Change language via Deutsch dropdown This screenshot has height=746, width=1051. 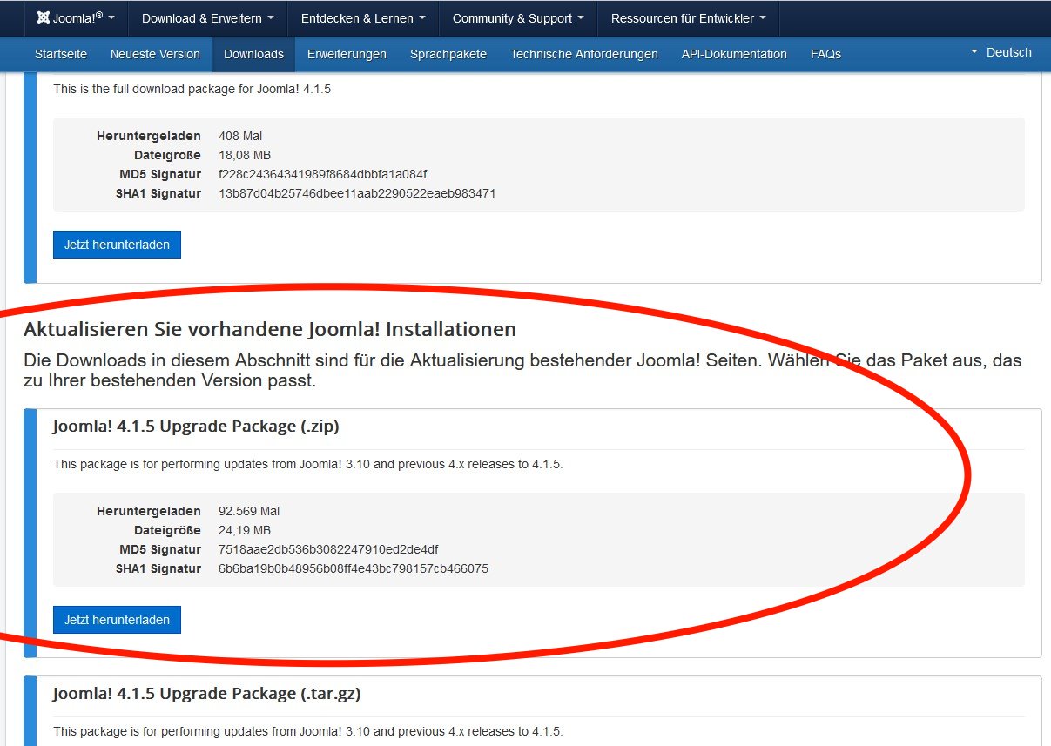pos(1001,52)
